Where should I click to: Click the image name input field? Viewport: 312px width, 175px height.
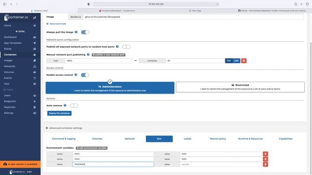point(194,17)
